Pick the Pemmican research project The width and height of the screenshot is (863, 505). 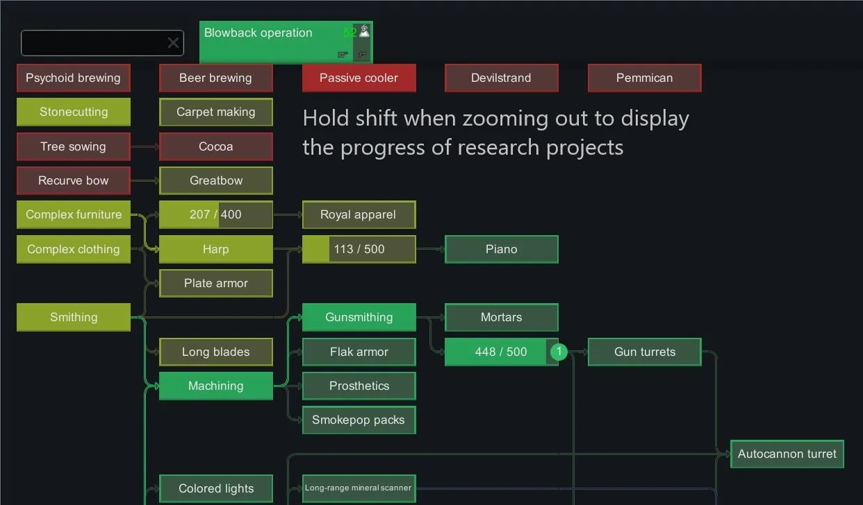point(644,78)
